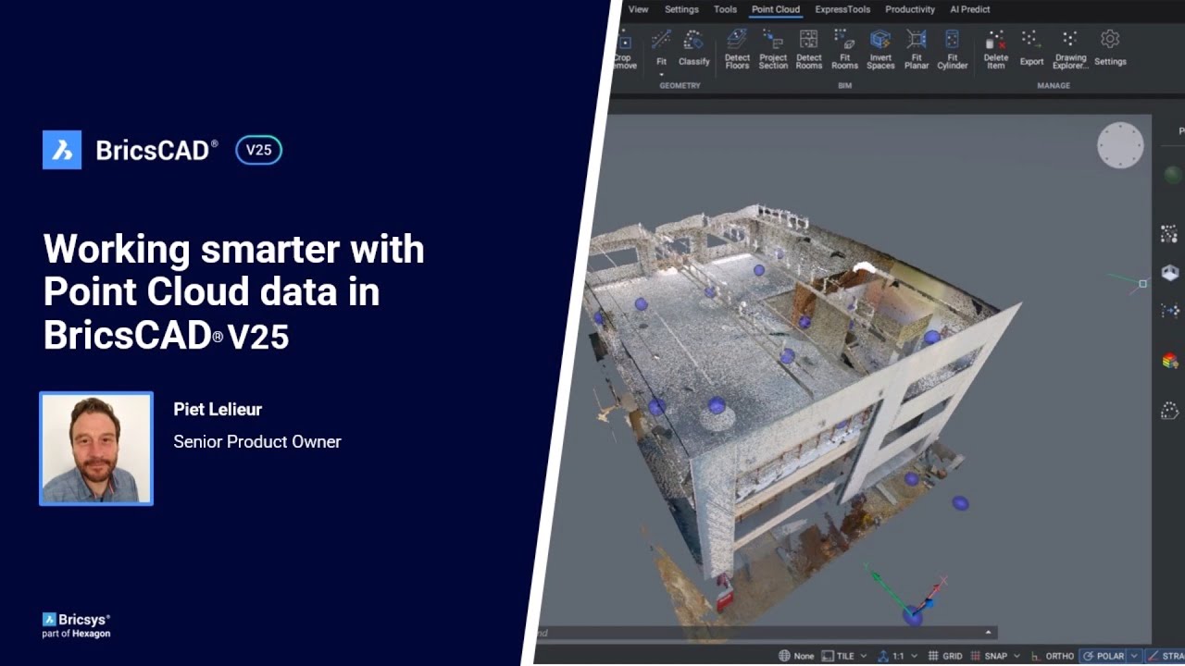
Task: Switch to the Tools ribbon tab
Action: tap(725, 9)
